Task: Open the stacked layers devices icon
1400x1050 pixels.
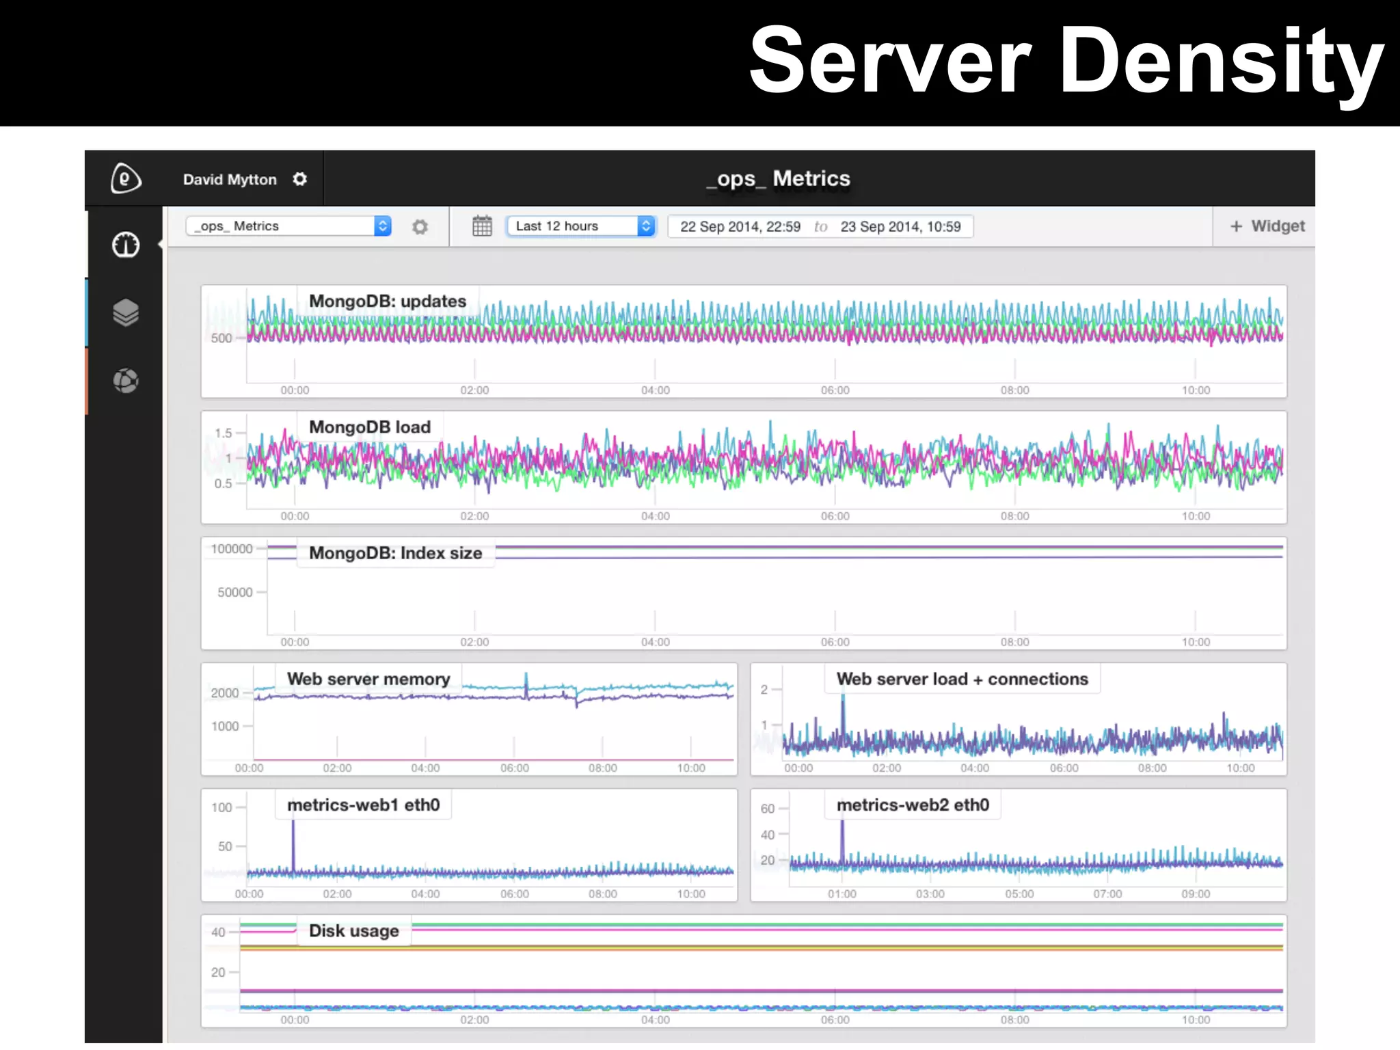Action: 126,312
